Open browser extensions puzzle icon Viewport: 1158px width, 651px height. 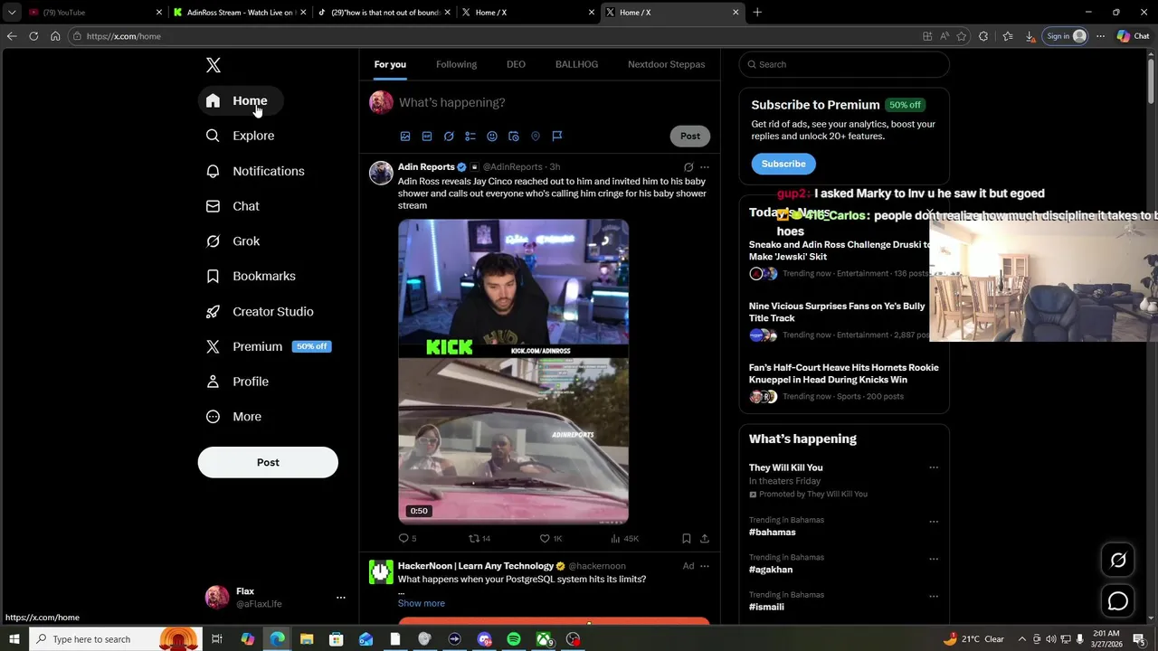click(x=983, y=36)
